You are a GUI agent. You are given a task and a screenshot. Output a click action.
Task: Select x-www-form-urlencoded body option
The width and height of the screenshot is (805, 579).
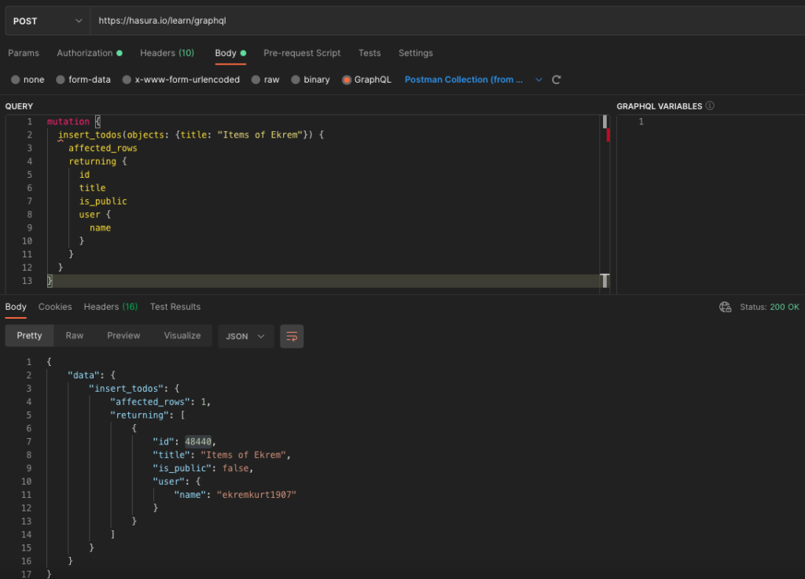point(127,79)
